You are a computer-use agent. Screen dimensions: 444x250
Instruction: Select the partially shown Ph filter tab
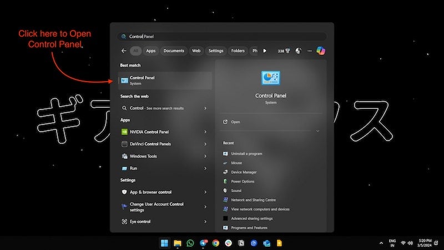click(x=255, y=51)
